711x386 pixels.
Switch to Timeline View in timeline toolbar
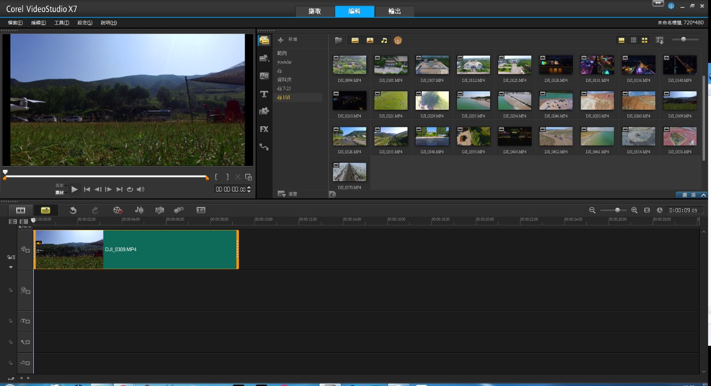46,210
